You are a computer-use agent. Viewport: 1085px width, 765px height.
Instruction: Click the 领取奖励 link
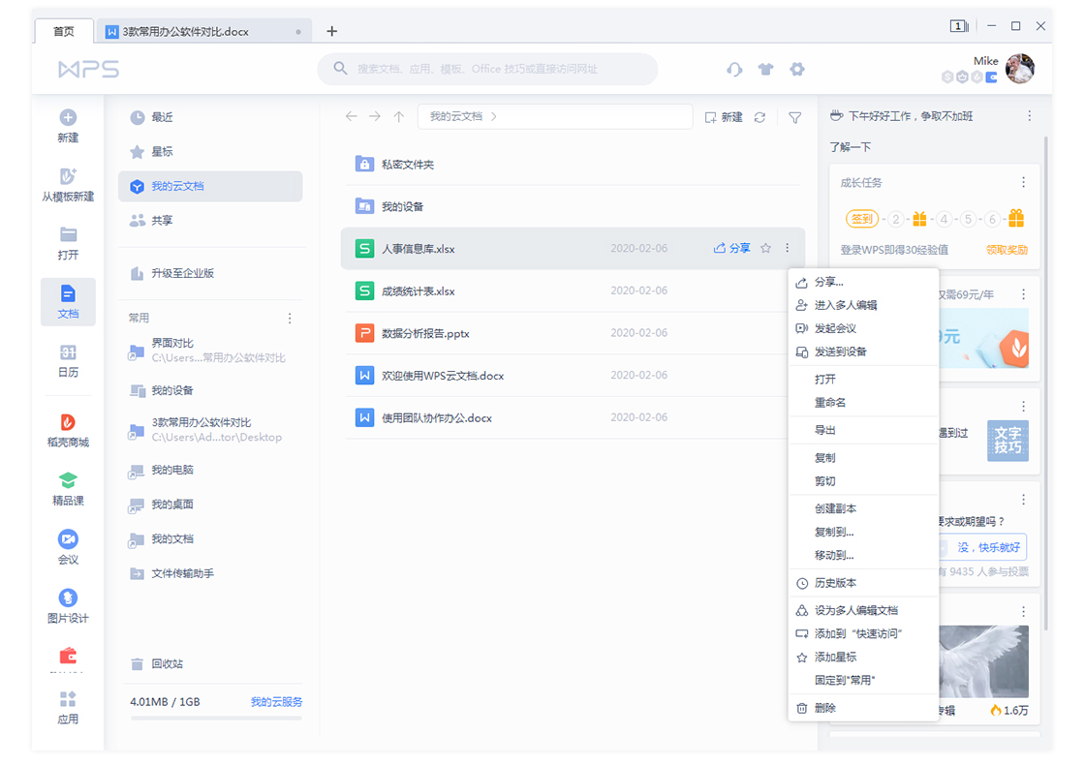click(1007, 251)
